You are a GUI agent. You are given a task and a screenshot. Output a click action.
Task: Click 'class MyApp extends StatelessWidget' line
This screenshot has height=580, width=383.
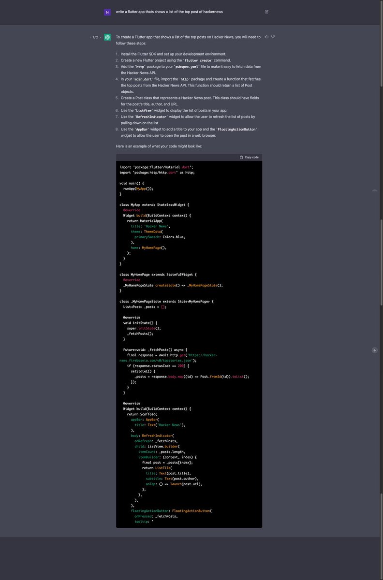point(154,204)
